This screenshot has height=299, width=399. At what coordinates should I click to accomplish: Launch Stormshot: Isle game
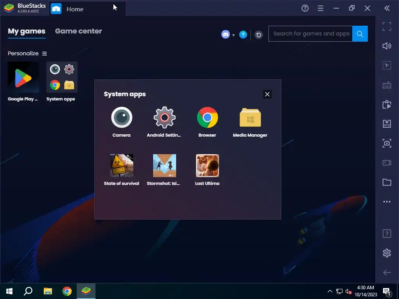[x=164, y=165]
